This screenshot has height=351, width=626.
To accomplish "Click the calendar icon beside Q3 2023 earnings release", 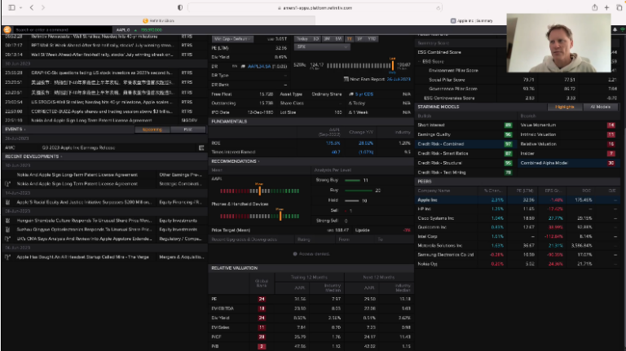I will 201,147.
